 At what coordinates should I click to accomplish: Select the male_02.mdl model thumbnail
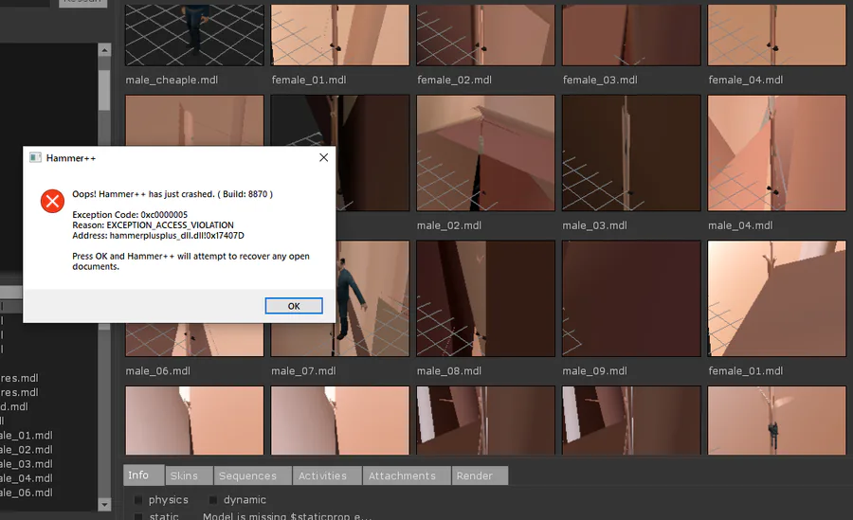point(486,152)
